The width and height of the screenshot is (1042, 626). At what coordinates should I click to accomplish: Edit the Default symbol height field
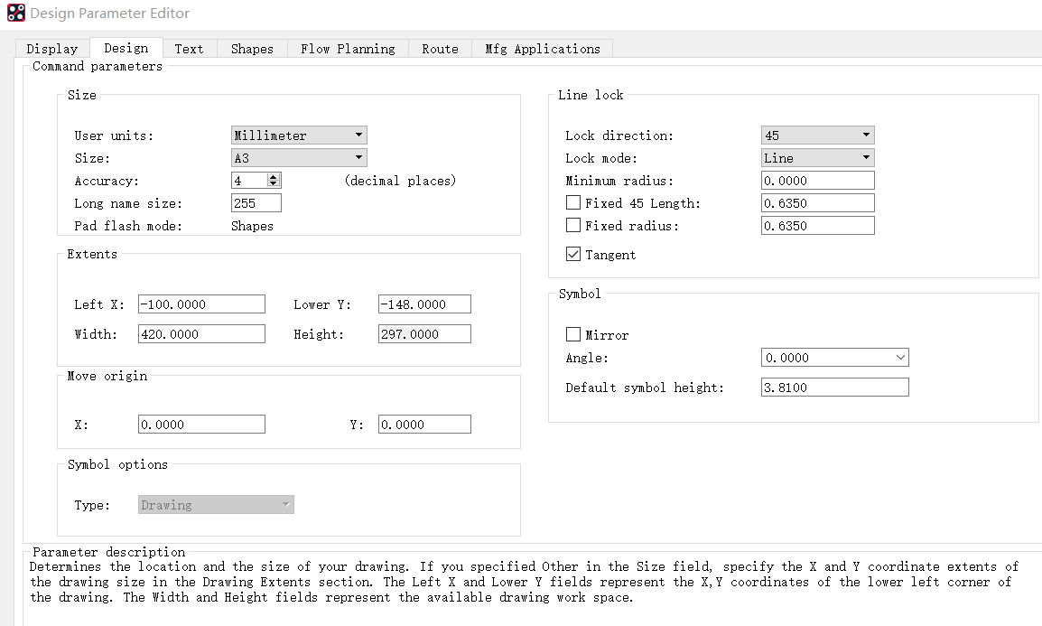pyautogui.click(x=834, y=388)
